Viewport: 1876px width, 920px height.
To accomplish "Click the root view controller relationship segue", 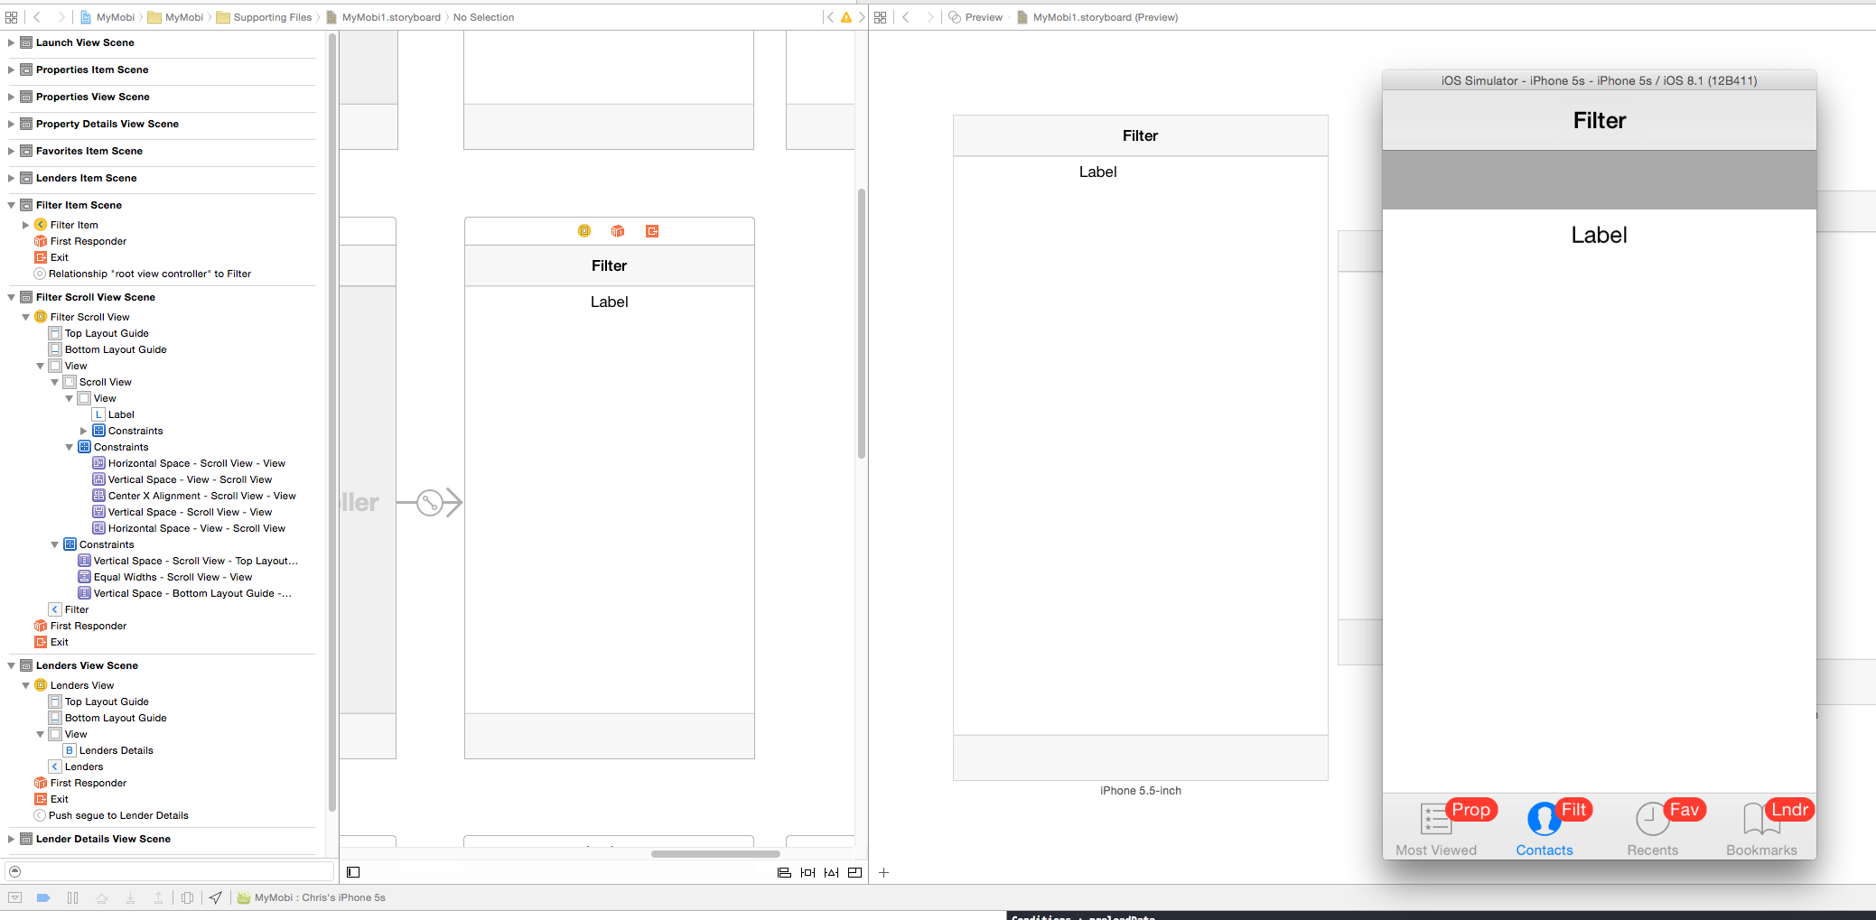I will [x=430, y=503].
